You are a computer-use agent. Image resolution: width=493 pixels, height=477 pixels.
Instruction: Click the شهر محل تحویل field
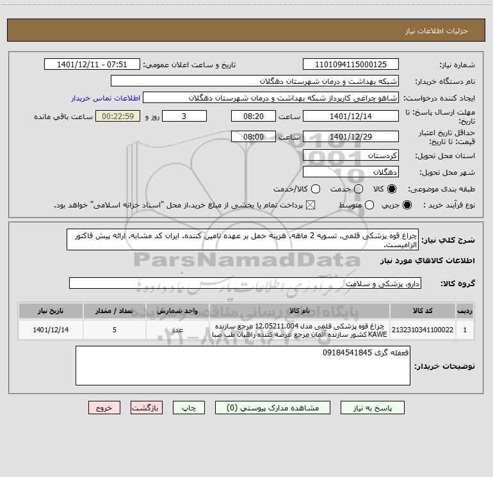point(351,172)
